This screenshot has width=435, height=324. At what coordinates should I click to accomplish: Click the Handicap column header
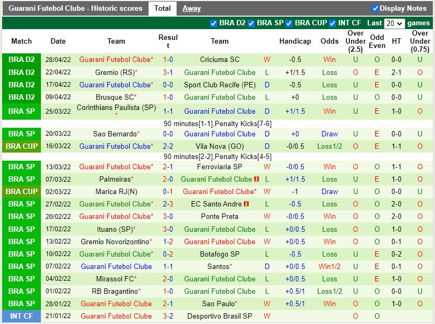click(x=295, y=41)
